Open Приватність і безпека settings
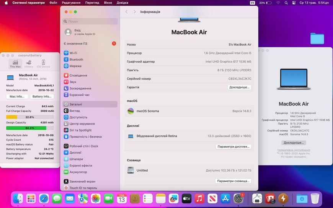The height and width of the screenshot is (208, 333). tap(90, 136)
